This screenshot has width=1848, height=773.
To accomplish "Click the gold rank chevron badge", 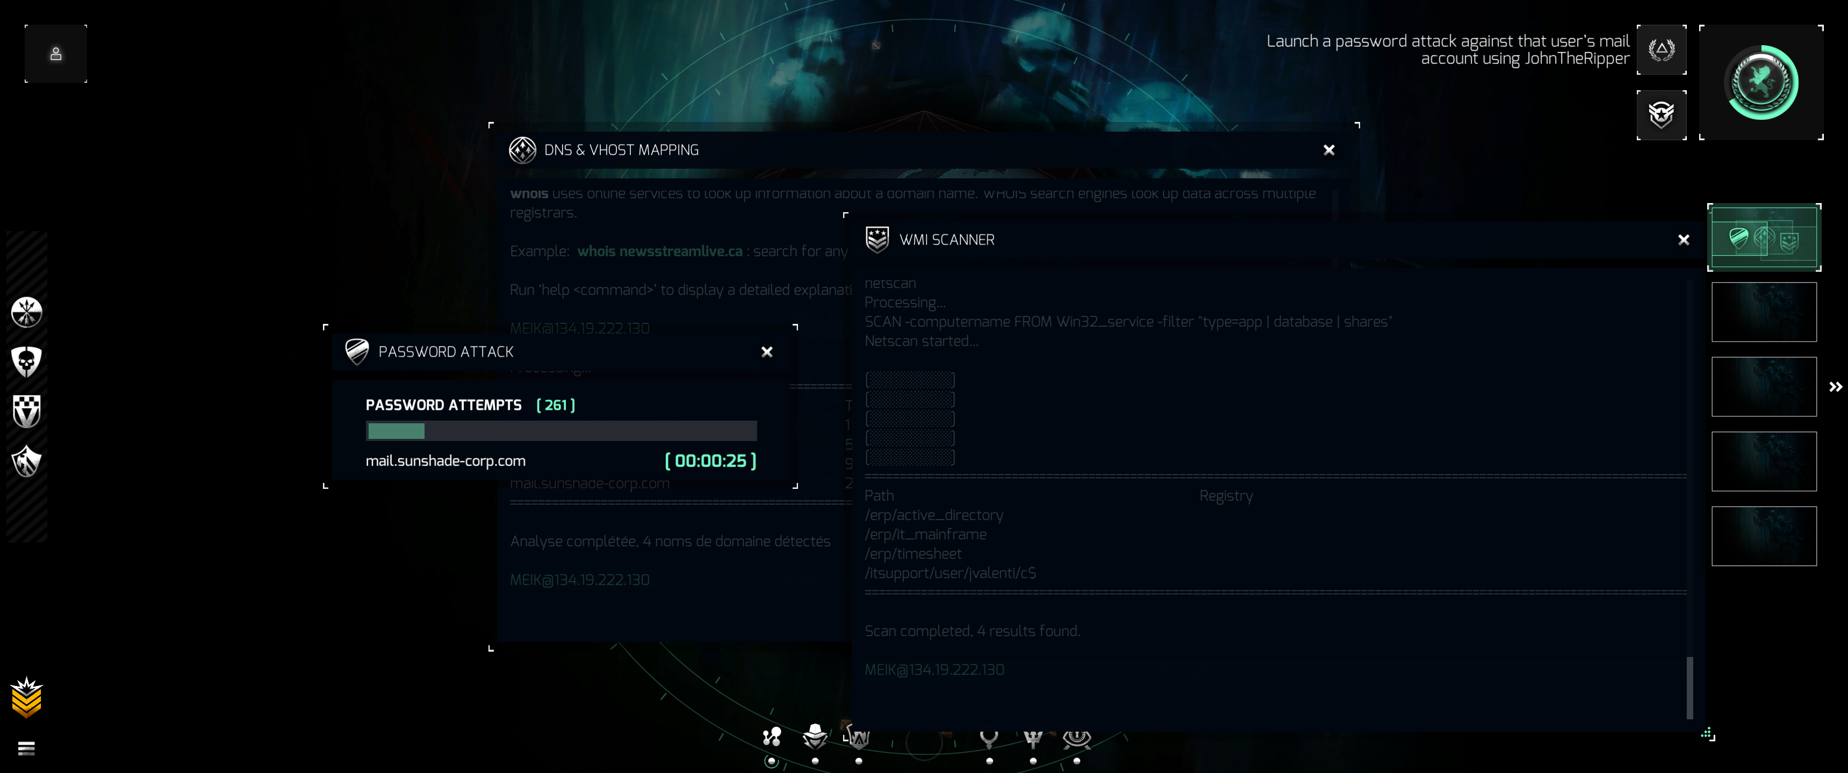I will (26, 698).
